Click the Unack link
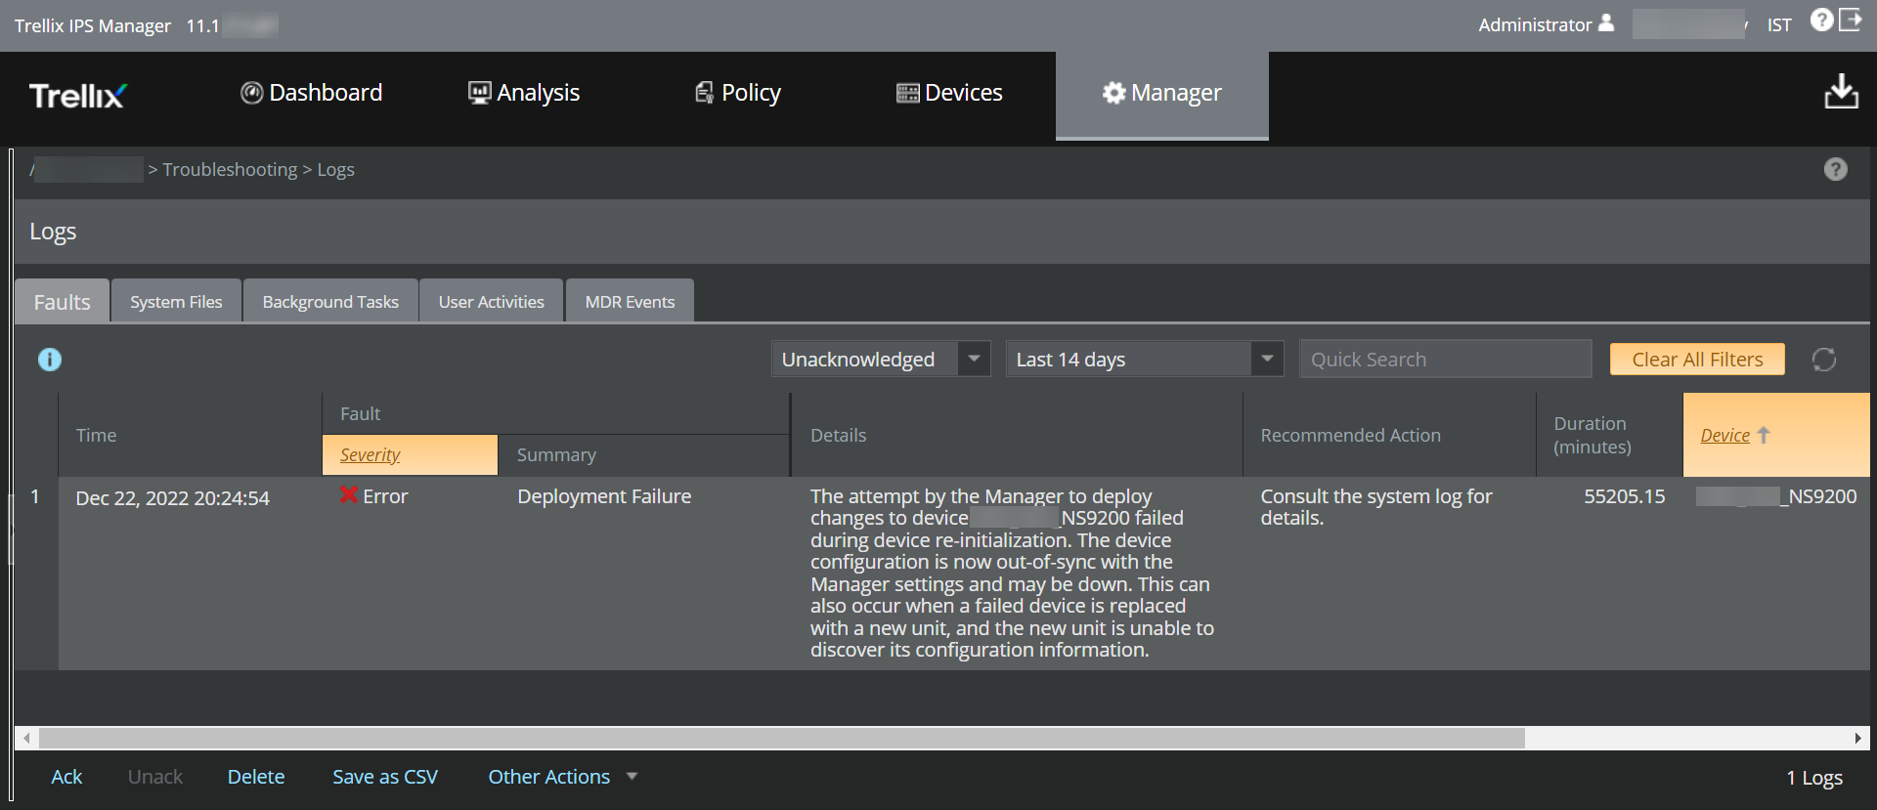 [x=154, y=777]
